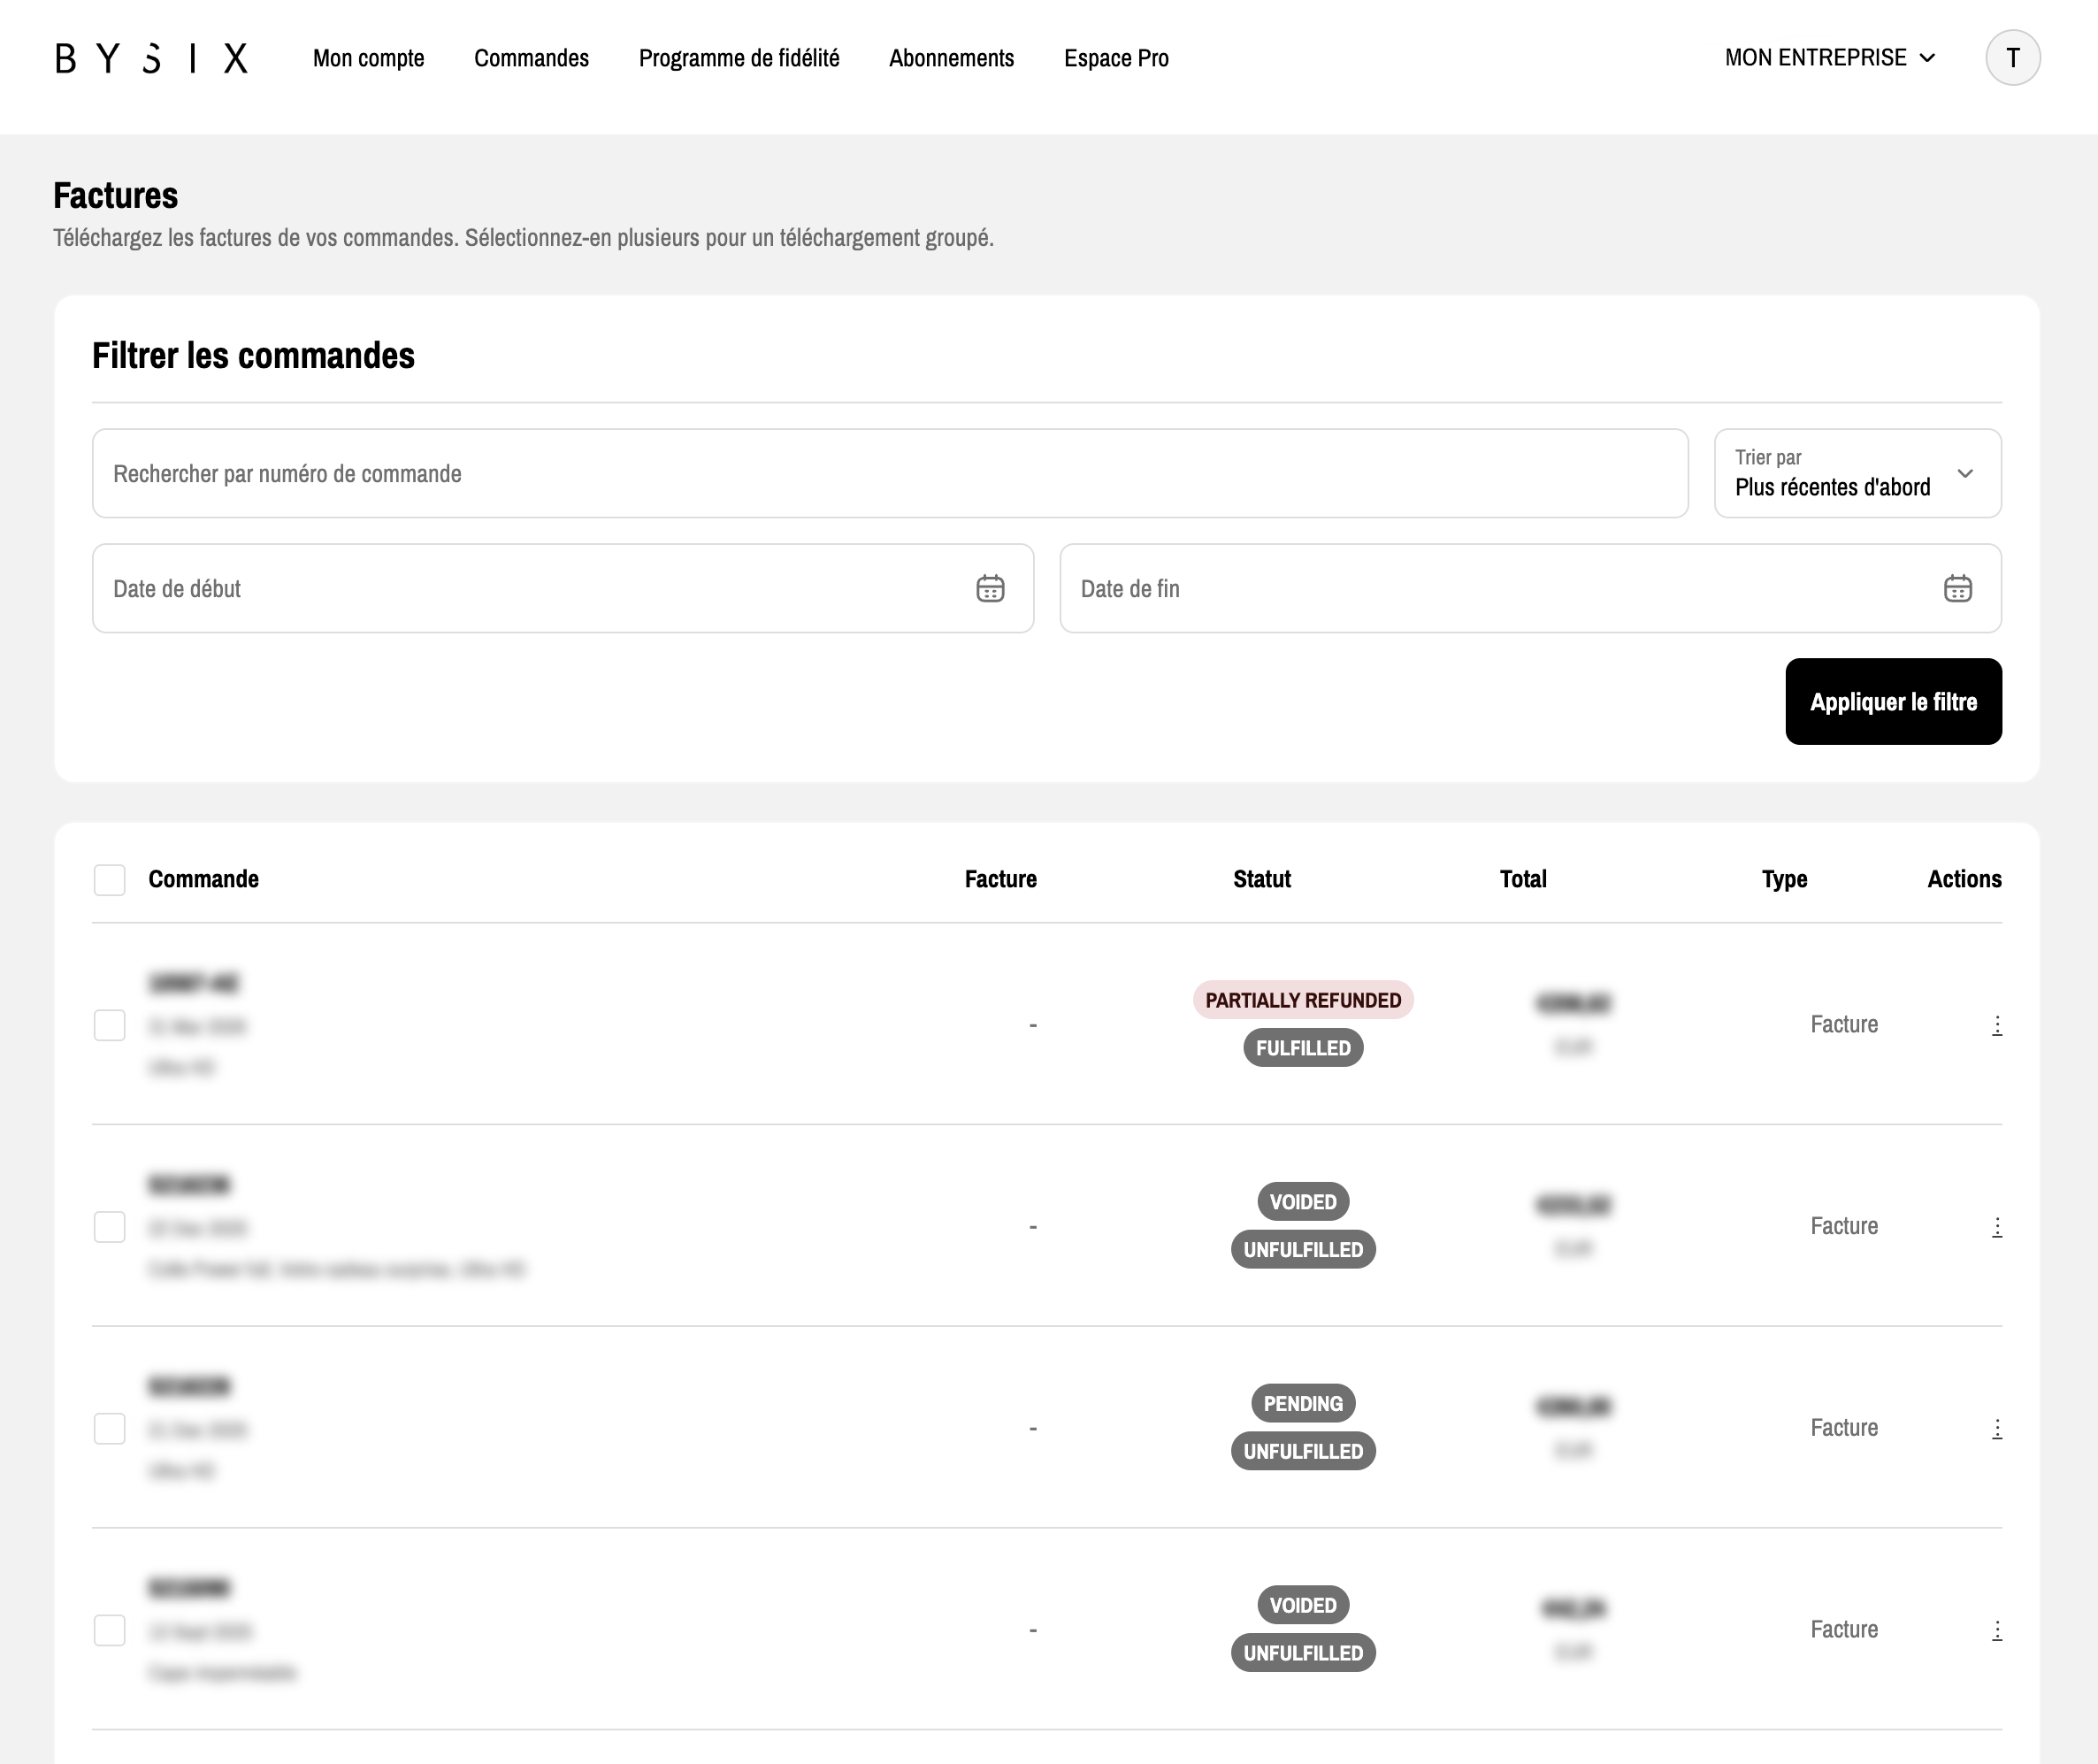
Task: Click the Abonnements navigation item
Action: (951, 58)
